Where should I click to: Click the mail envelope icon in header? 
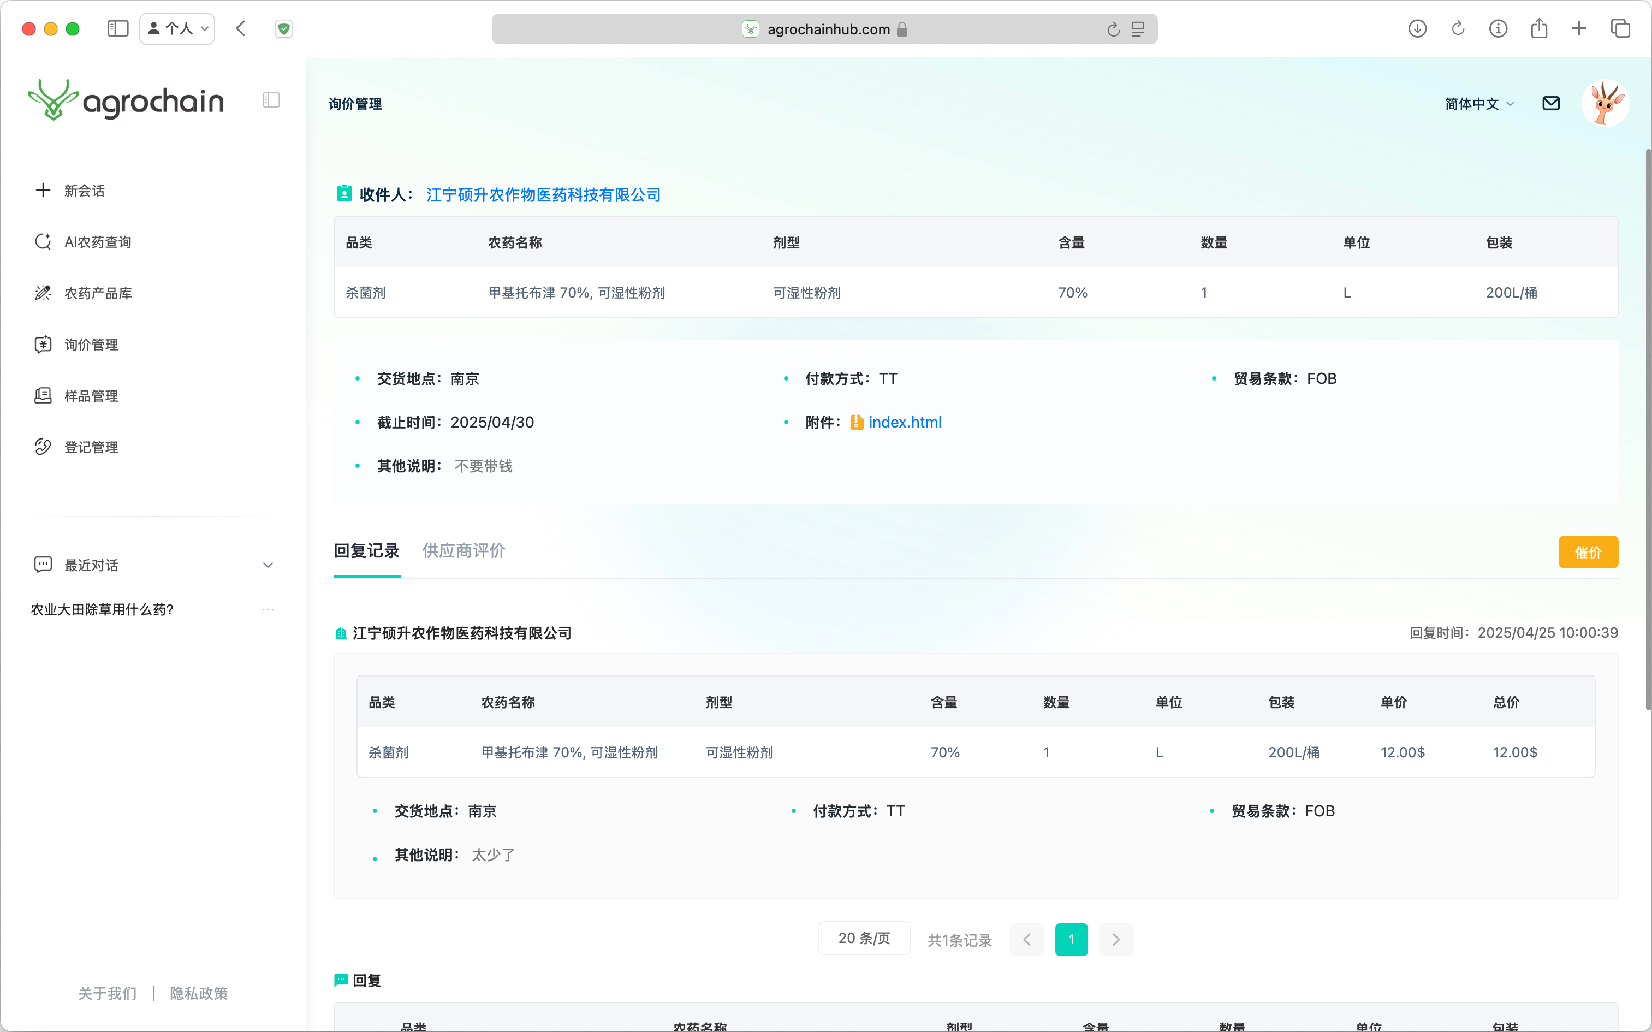pyautogui.click(x=1550, y=103)
